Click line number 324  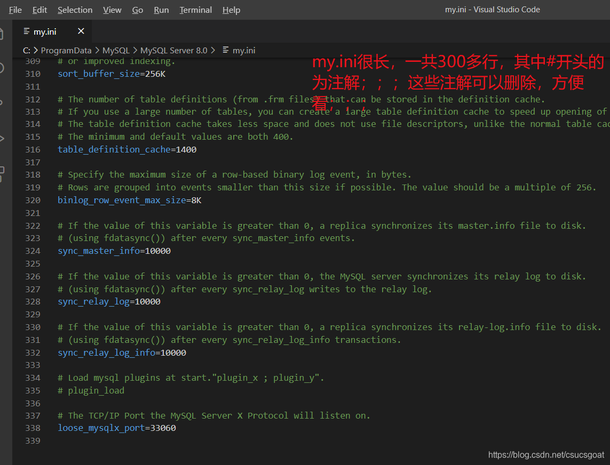coord(33,251)
